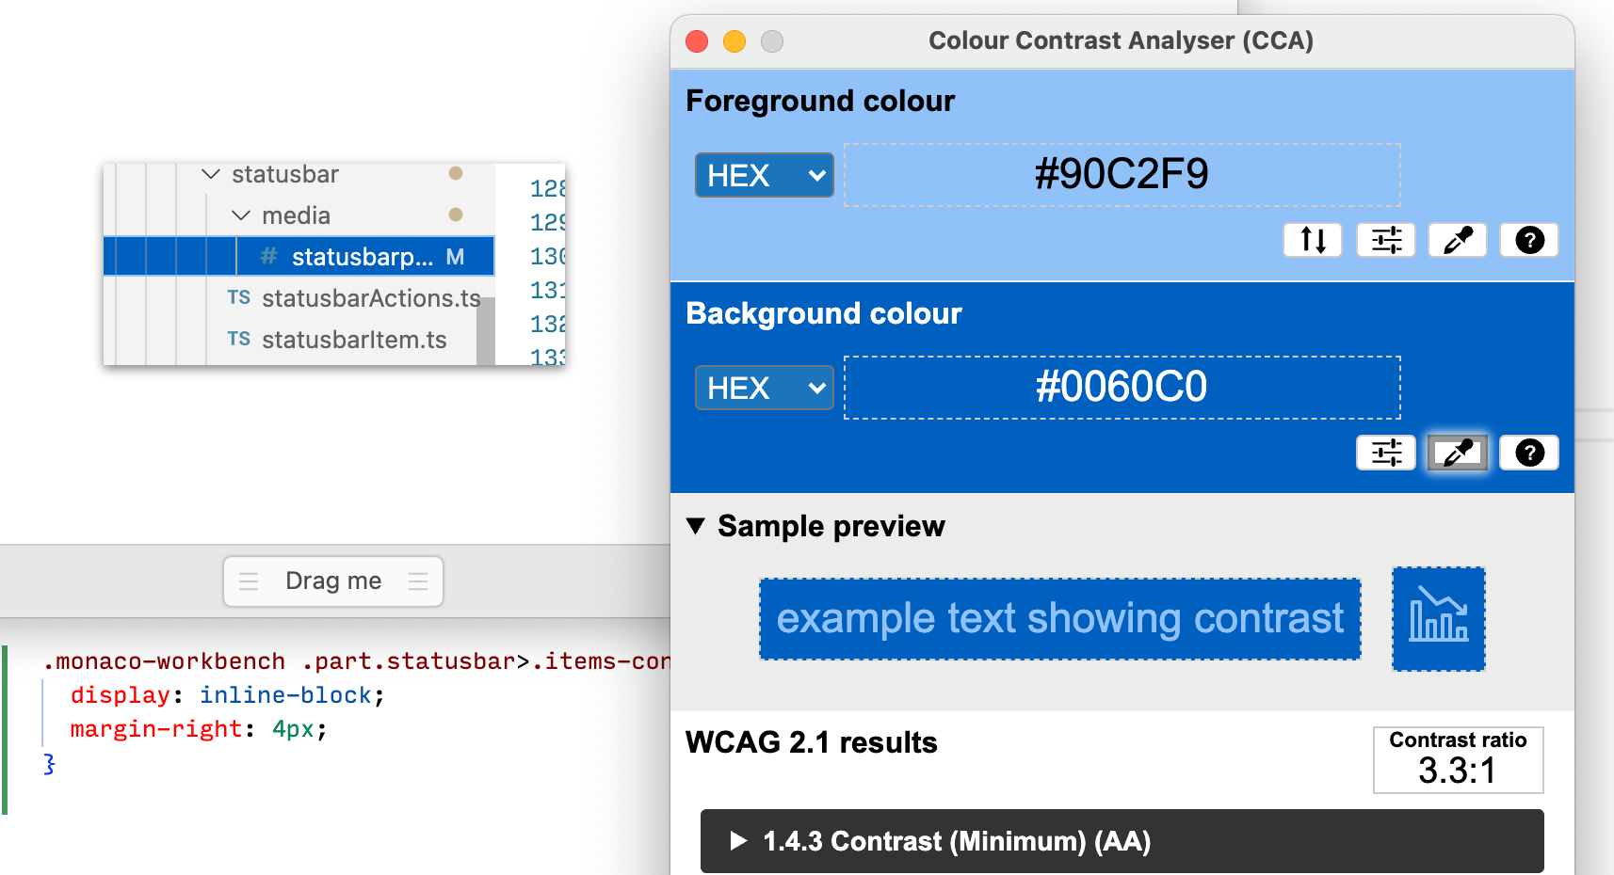Edit the background hex value #0060C0
This screenshot has width=1614, height=875.
[x=1122, y=387]
